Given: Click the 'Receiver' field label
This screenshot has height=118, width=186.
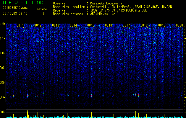Looking at the screenshot, I should [x=60, y=10].
